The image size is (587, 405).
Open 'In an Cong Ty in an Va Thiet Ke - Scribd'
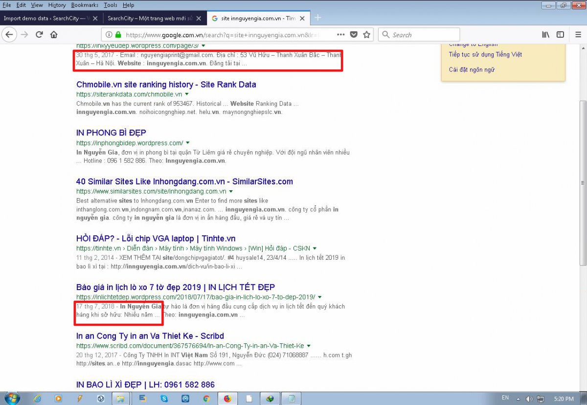(x=150, y=336)
